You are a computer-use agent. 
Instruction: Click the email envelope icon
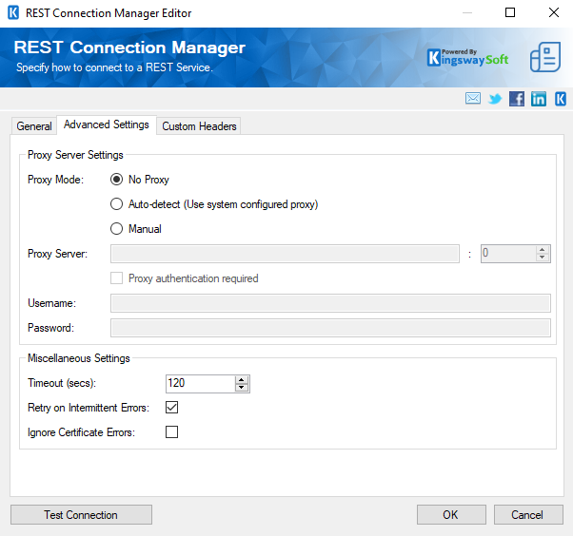(473, 98)
